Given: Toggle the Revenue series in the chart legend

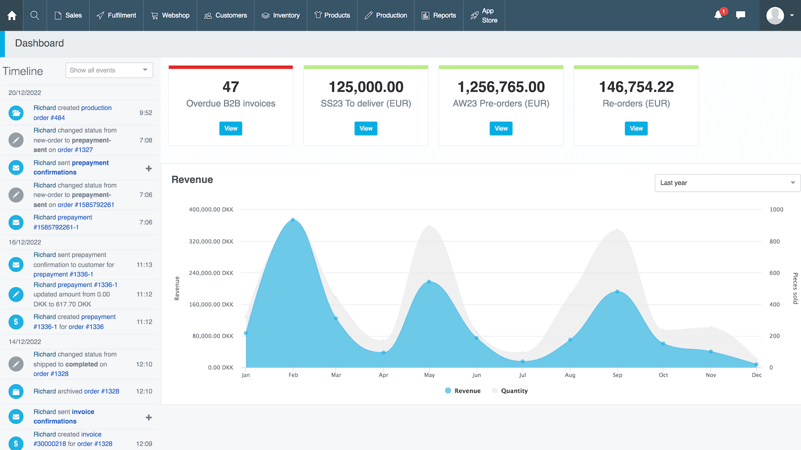Looking at the screenshot, I should click(x=462, y=390).
